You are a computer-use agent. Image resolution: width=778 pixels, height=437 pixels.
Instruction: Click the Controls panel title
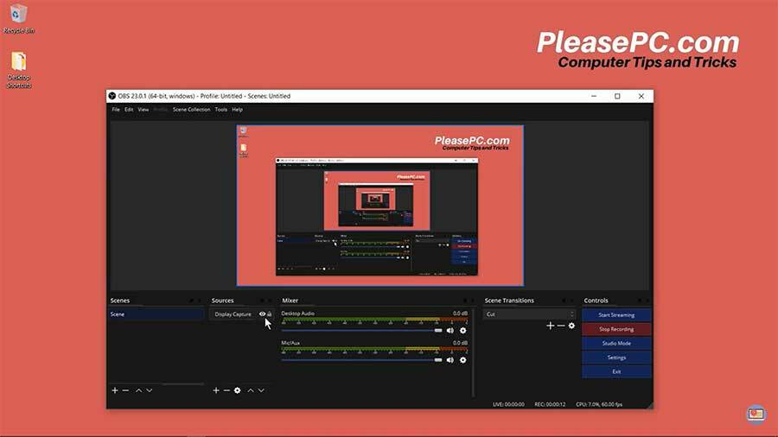click(596, 301)
